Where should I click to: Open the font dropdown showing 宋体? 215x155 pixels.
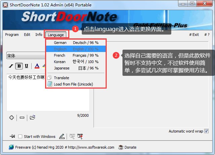pyautogui.click(x=26, y=56)
